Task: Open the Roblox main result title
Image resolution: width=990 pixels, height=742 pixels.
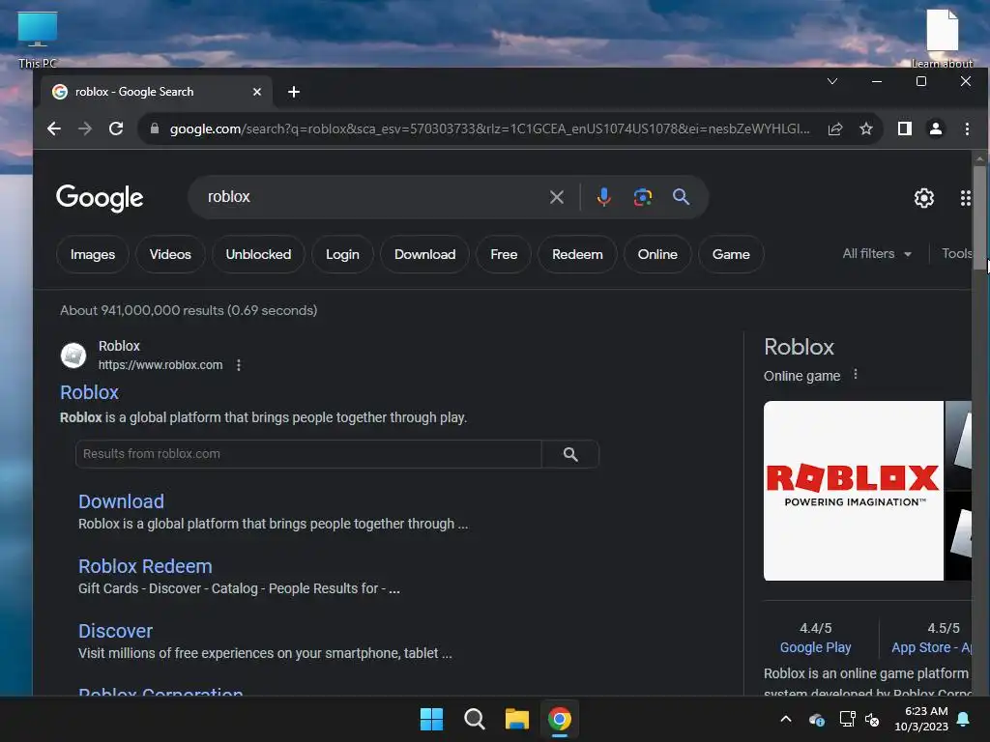Action: coord(89,392)
